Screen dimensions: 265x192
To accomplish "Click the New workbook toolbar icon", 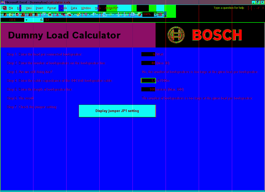I will coord(5,14).
